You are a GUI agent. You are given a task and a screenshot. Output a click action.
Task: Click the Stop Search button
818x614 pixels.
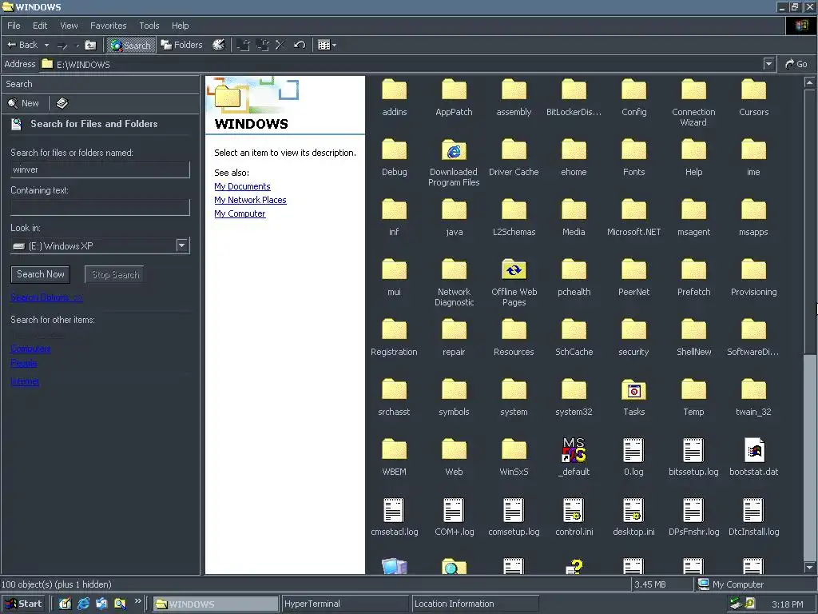point(115,275)
